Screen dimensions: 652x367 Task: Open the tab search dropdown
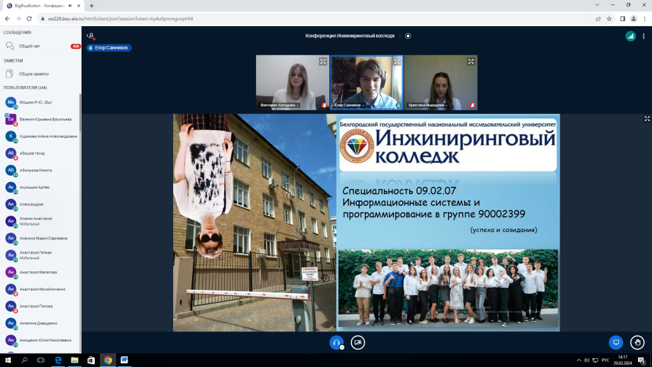[x=597, y=5]
